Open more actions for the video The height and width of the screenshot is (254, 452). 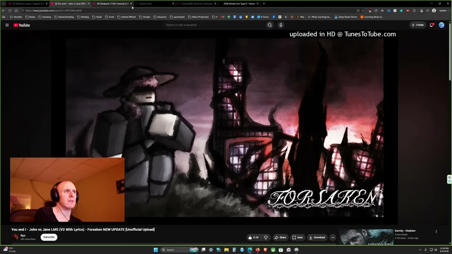pos(333,237)
